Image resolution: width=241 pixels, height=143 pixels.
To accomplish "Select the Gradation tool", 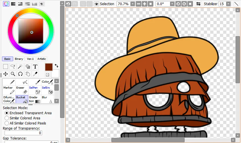I will pos(35,99).
